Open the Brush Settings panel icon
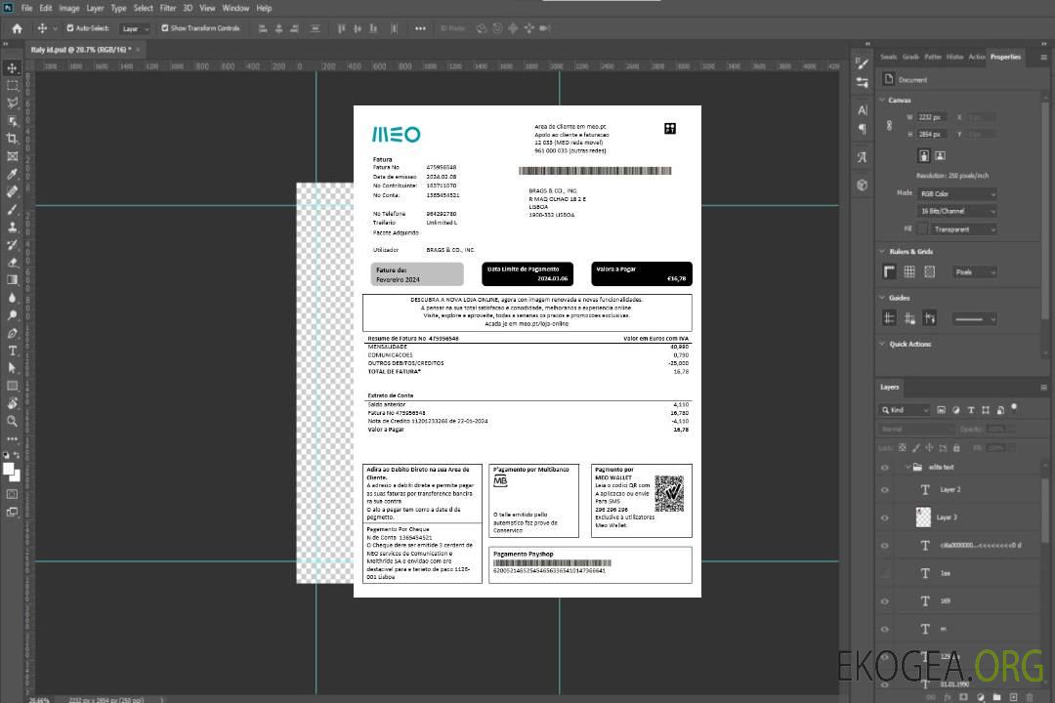This screenshot has width=1055, height=703. point(863,63)
